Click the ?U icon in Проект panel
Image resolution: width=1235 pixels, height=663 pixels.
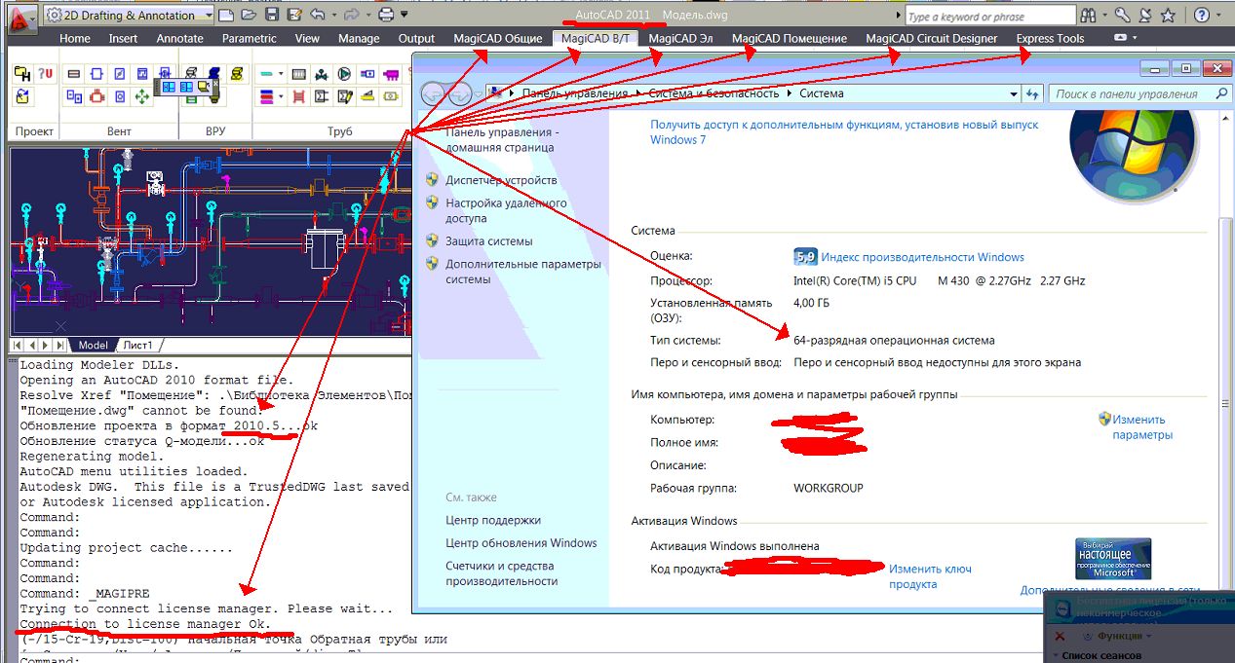pyautogui.click(x=44, y=74)
